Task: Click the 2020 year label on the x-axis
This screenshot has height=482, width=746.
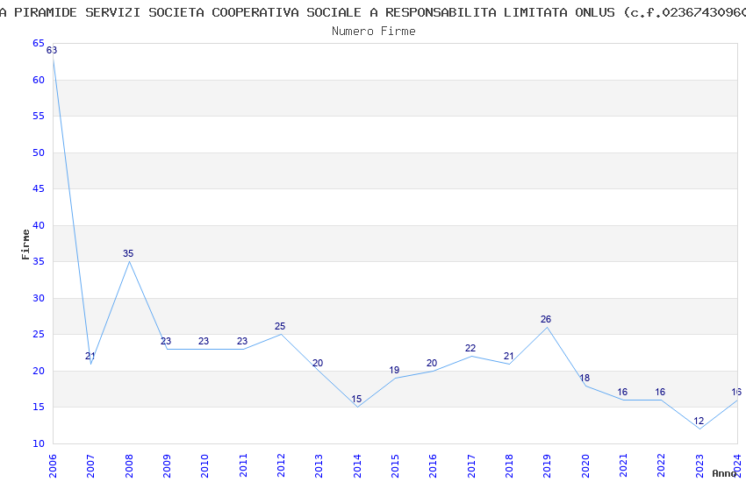Action: tap(585, 466)
